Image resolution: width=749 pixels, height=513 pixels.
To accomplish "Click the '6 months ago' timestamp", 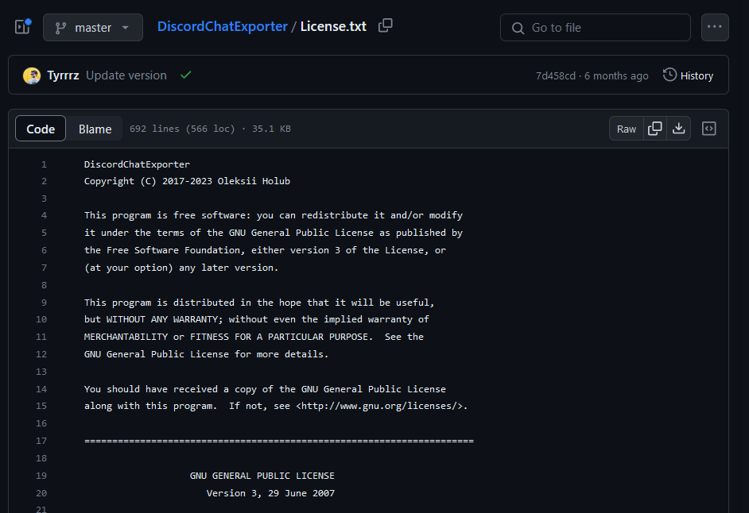I will [x=616, y=76].
